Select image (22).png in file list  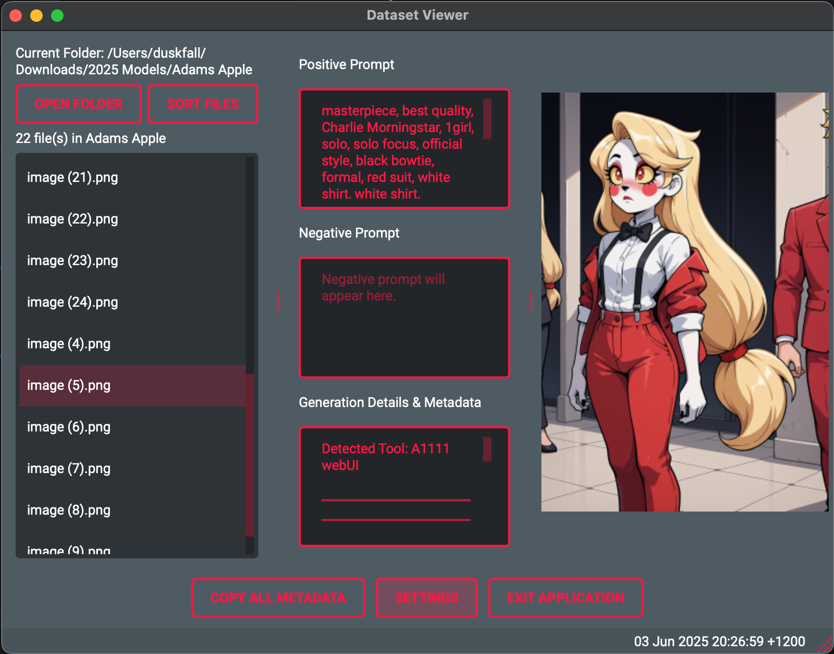pyautogui.click(x=133, y=219)
